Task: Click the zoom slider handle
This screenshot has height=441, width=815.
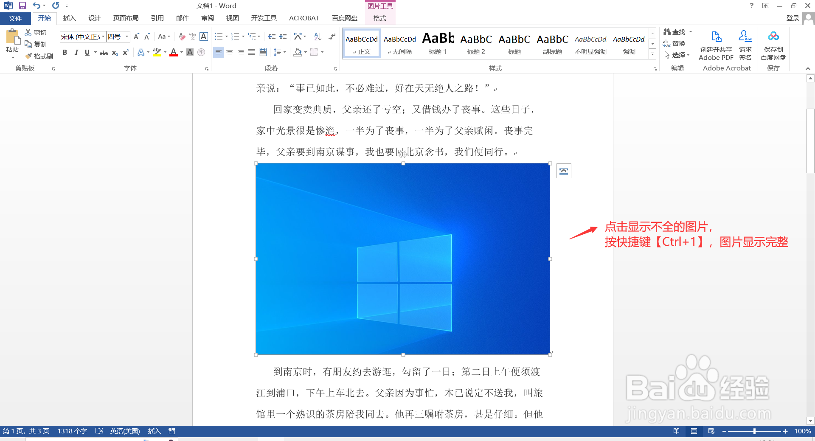Action: pyautogui.click(x=754, y=431)
